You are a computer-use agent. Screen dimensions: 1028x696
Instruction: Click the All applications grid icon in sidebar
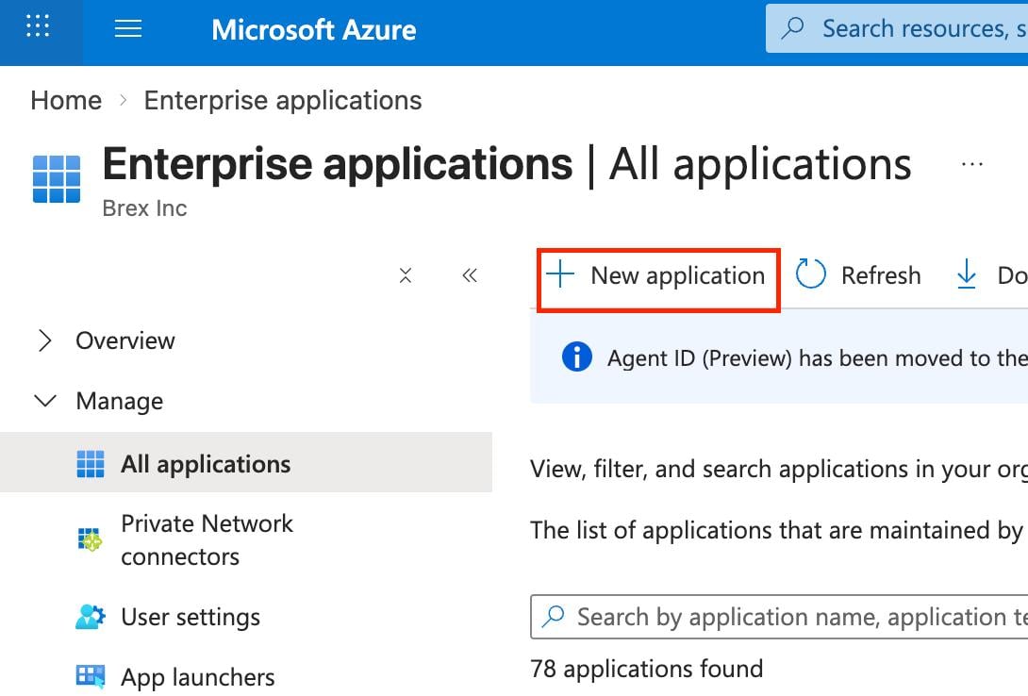(91, 464)
